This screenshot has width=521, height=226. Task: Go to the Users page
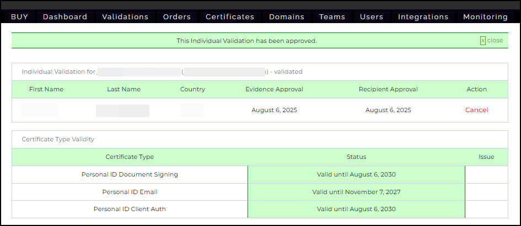coord(372,17)
